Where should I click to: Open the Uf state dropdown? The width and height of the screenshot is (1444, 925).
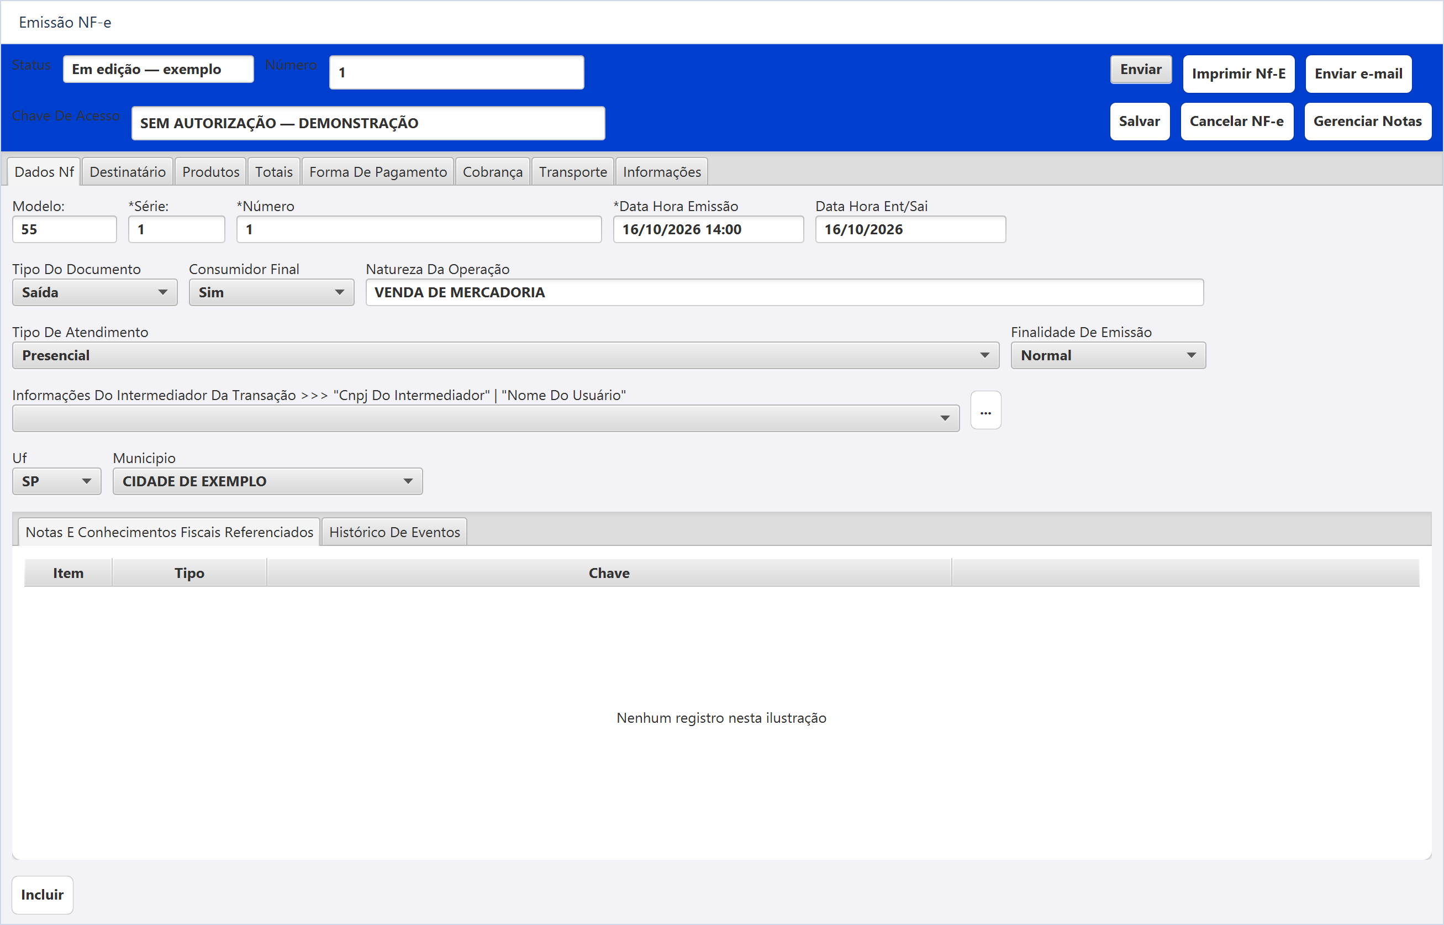(57, 481)
